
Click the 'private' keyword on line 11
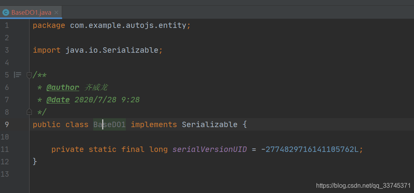pyautogui.click(x=68, y=149)
